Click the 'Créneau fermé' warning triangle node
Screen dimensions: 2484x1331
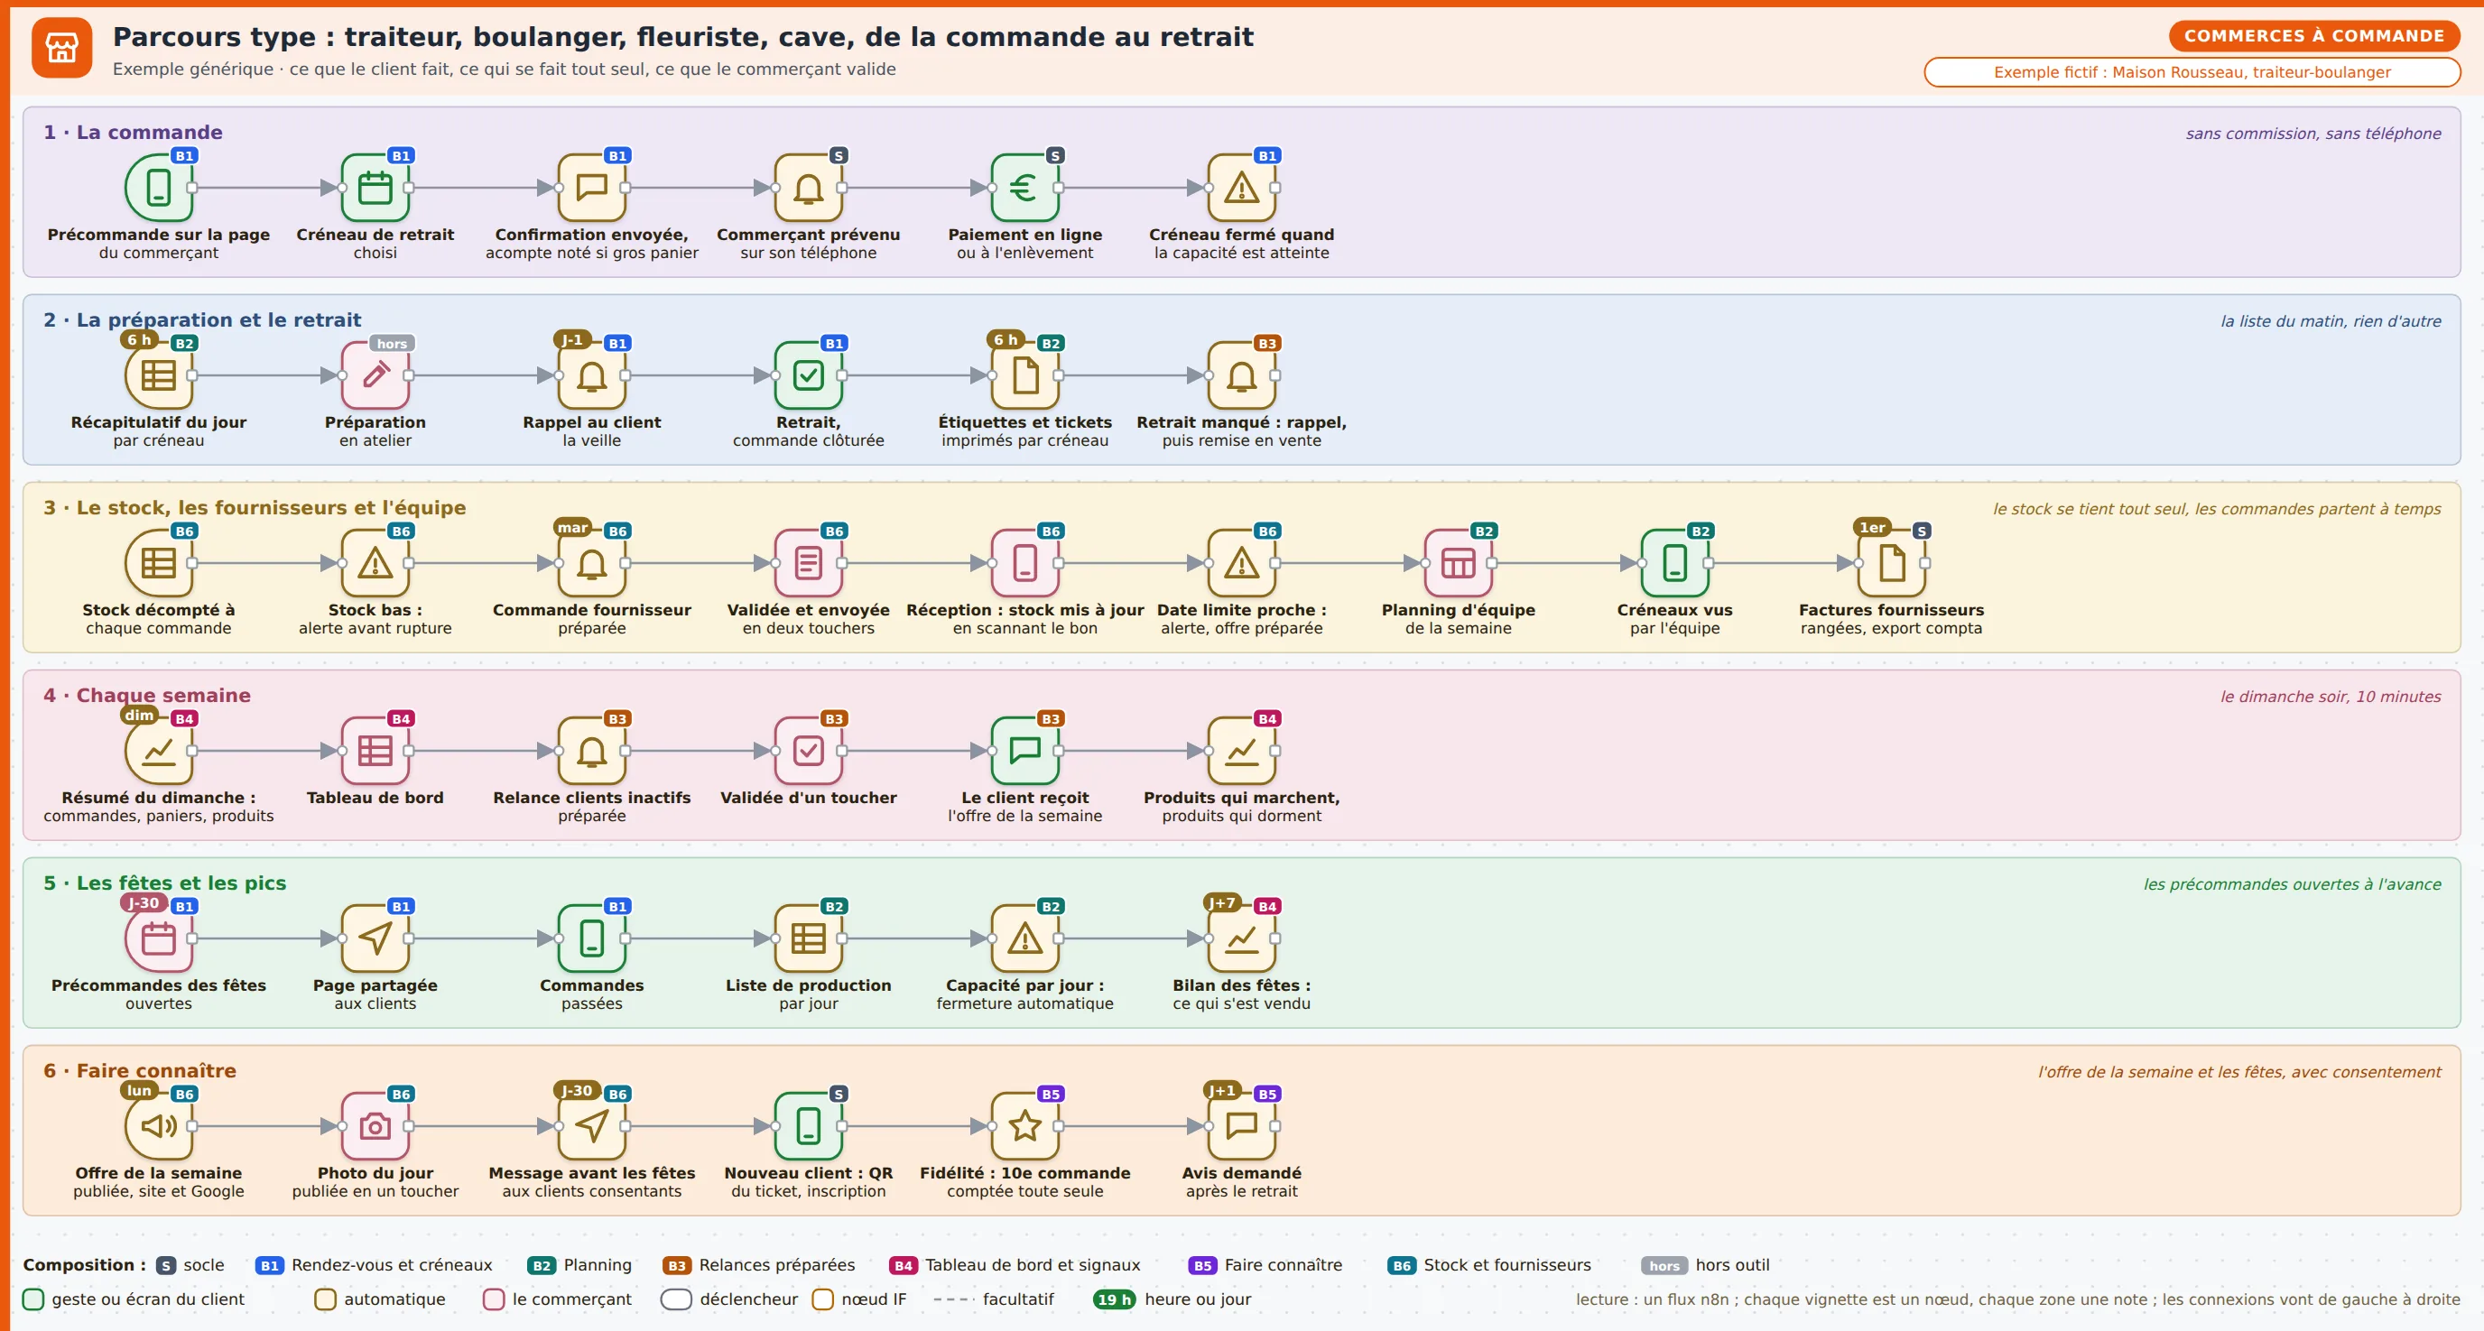point(1241,187)
